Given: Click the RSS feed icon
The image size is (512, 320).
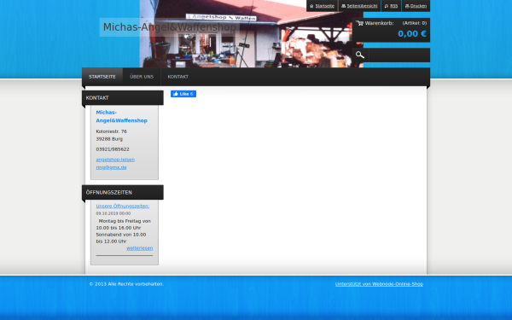Looking at the screenshot, I should coord(387,6).
